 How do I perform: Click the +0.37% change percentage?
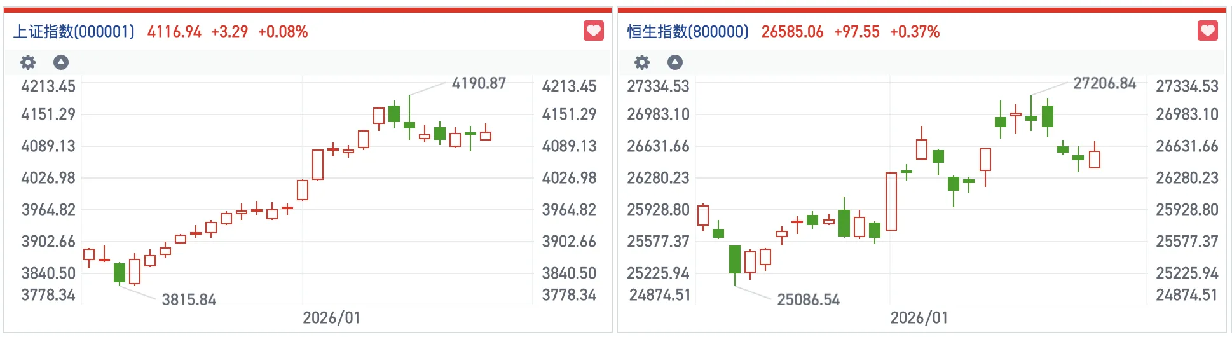tap(915, 32)
